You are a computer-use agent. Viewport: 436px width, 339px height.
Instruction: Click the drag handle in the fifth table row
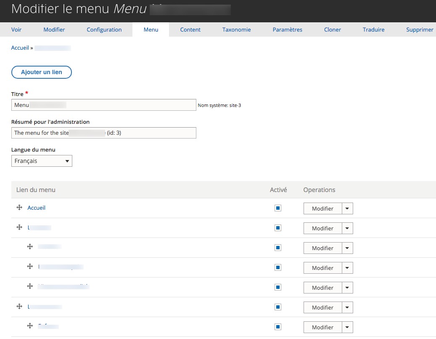[30, 286]
